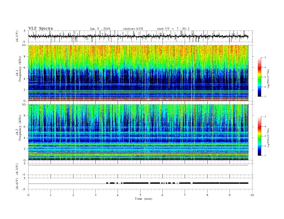Click the "-5" tick on ch.4(V) axis
The width and height of the screenshot is (284, 219).
click(x=24, y=189)
